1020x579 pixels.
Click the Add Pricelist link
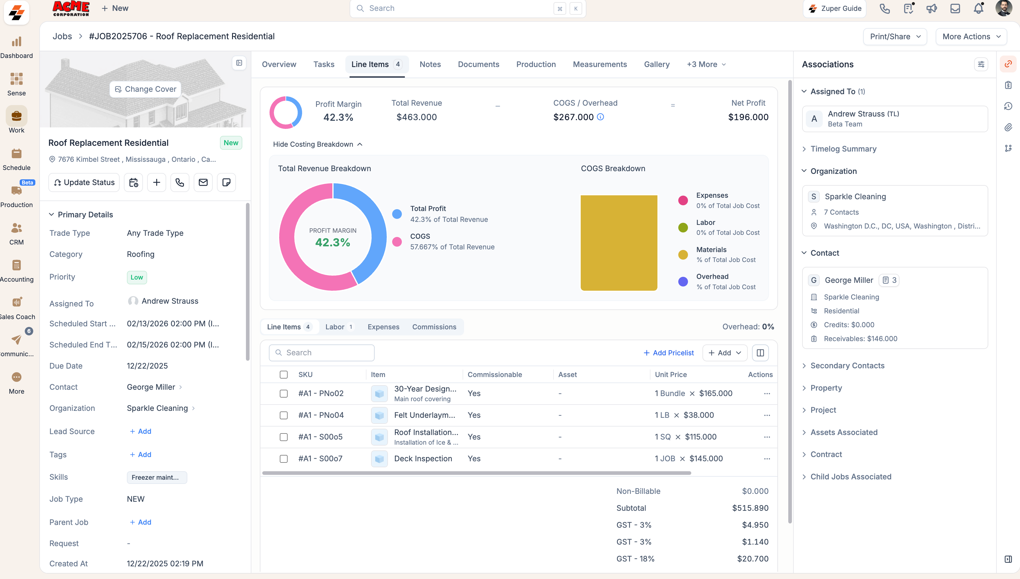click(x=669, y=353)
